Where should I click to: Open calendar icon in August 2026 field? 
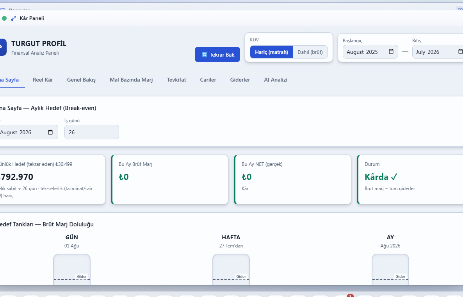[50, 132]
